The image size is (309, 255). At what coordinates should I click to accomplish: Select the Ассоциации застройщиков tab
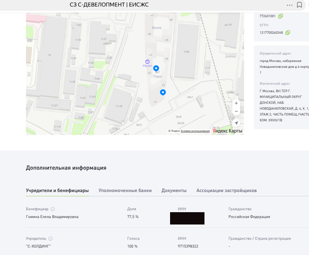[226, 190]
